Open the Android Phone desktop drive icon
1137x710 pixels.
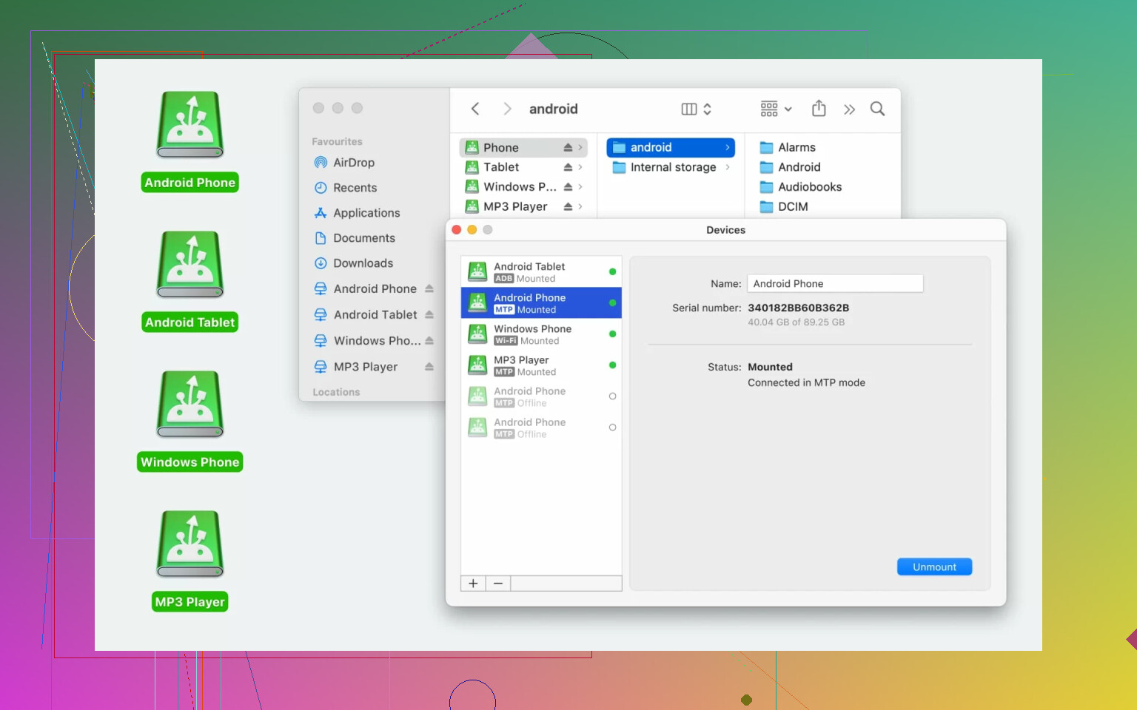(x=190, y=124)
